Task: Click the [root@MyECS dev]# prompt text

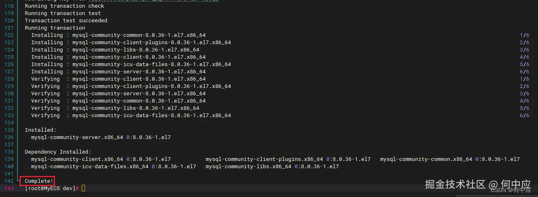Action: tap(52, 188)
